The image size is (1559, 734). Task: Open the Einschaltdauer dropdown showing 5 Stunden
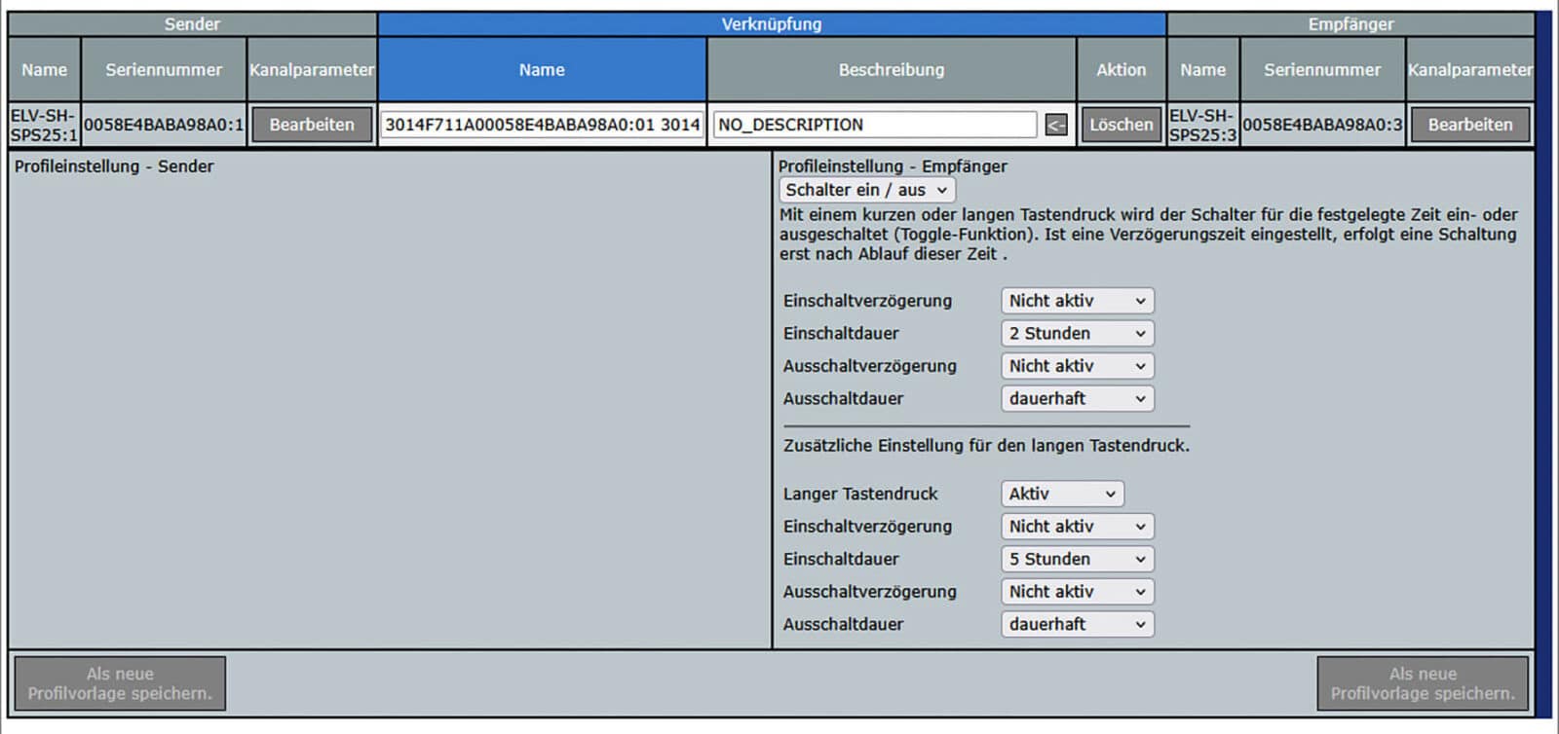(1077, 559)
